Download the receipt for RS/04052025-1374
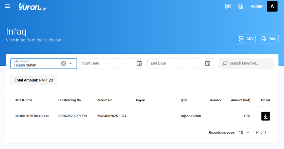 [266, 116]
